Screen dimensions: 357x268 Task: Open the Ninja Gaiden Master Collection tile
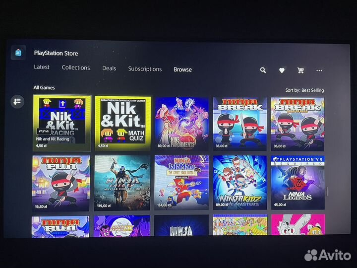tap(122, 183)
